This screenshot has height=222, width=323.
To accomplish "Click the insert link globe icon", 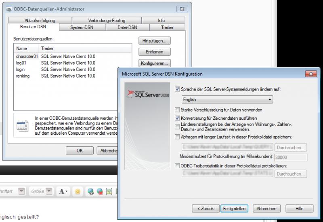I will [x=90, y=191].
